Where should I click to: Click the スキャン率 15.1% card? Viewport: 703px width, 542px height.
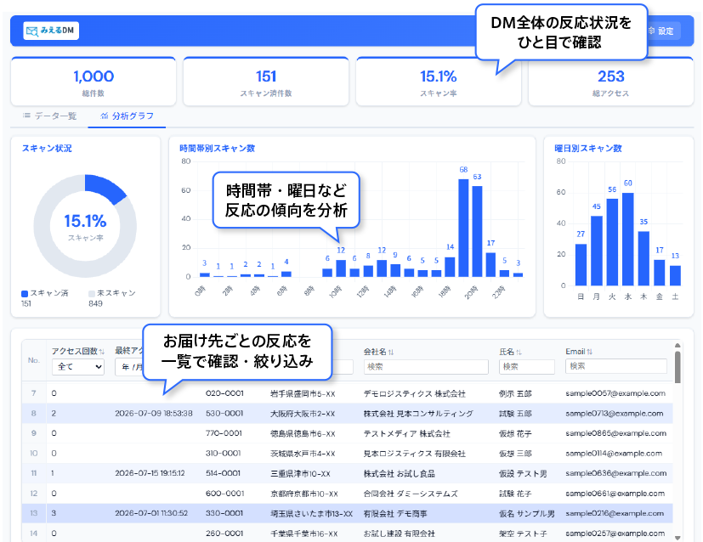click(x=439, y=82)
